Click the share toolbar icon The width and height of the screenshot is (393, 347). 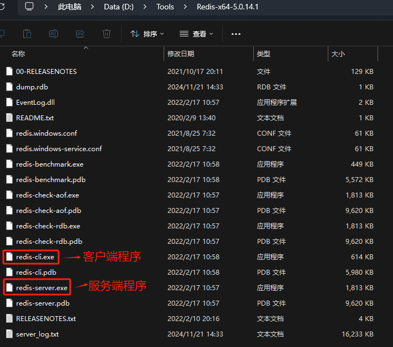click(x=80, y=34)
